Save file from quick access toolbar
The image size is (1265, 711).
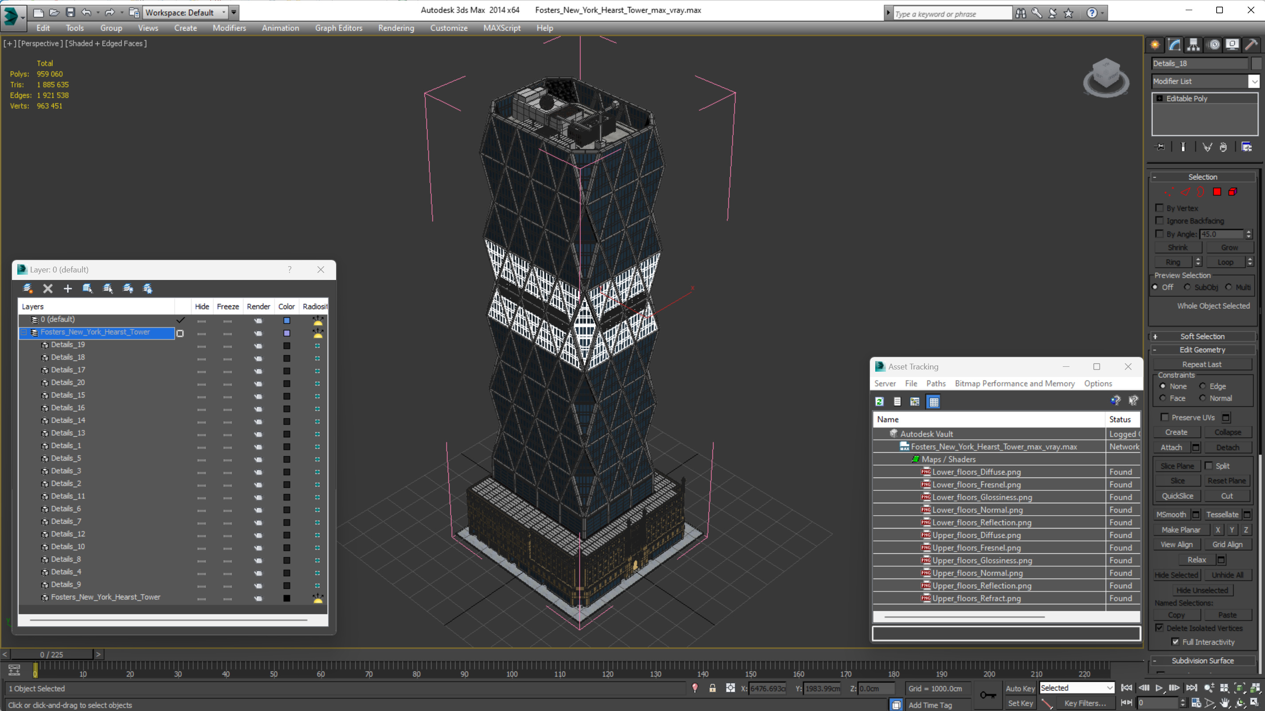pyautogui.click(x=70, y=12)
